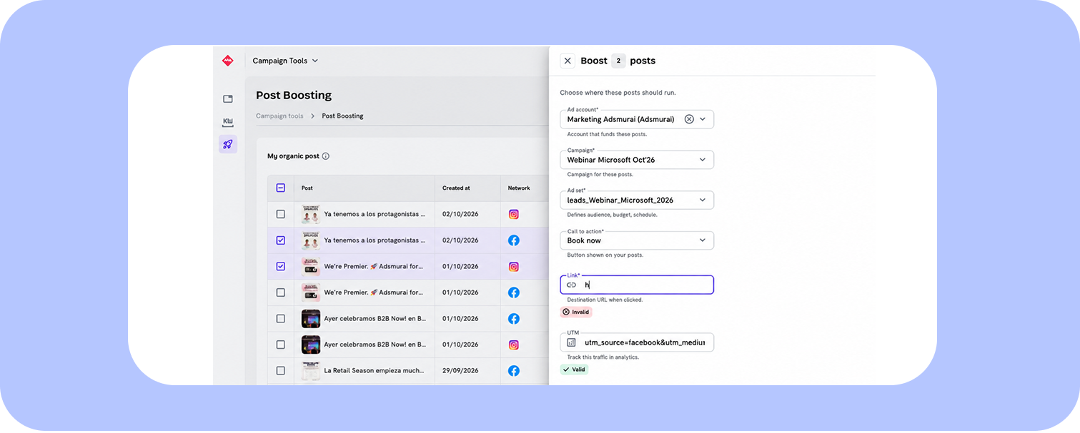Click Facebook icon on We're Premier row
This screenshot has width=1080, height=433.
[513, 292]
